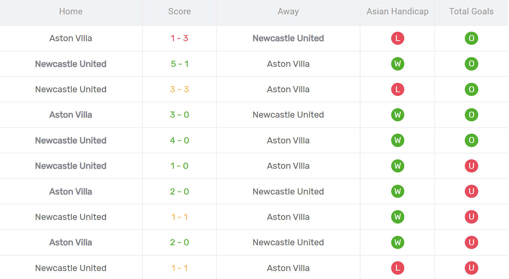The height and width of the screenshot is (279, 509).
Task: Click the red U total goals badge in 1 - 0 row
Action: 471,166
